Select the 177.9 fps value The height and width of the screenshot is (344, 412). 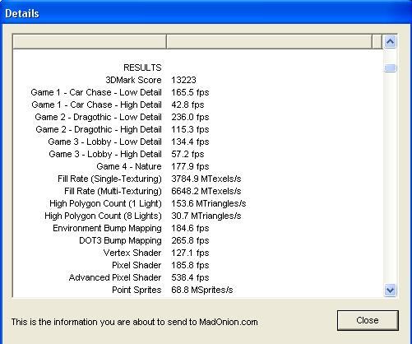(x=190, y=166)
